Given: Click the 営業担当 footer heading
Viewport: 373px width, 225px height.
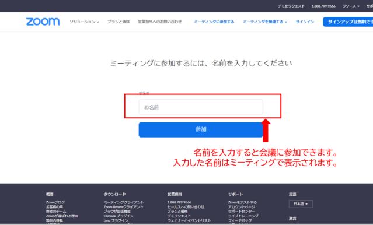Looking at the screenshot, I should (175, 194).
